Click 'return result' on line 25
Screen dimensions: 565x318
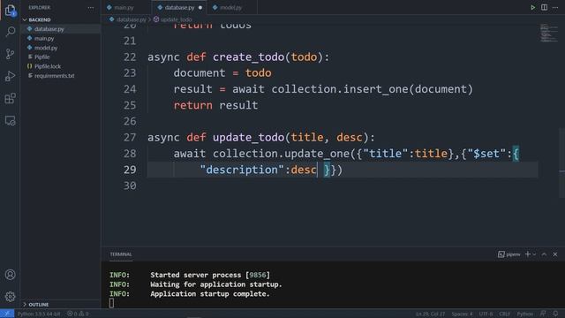tap(215, 105)
